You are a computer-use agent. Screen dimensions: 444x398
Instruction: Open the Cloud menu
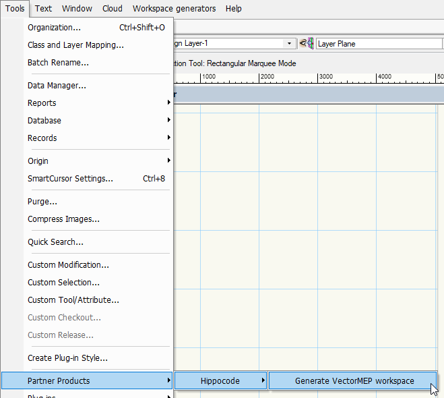pyautogui.click(x=113, y=9)
